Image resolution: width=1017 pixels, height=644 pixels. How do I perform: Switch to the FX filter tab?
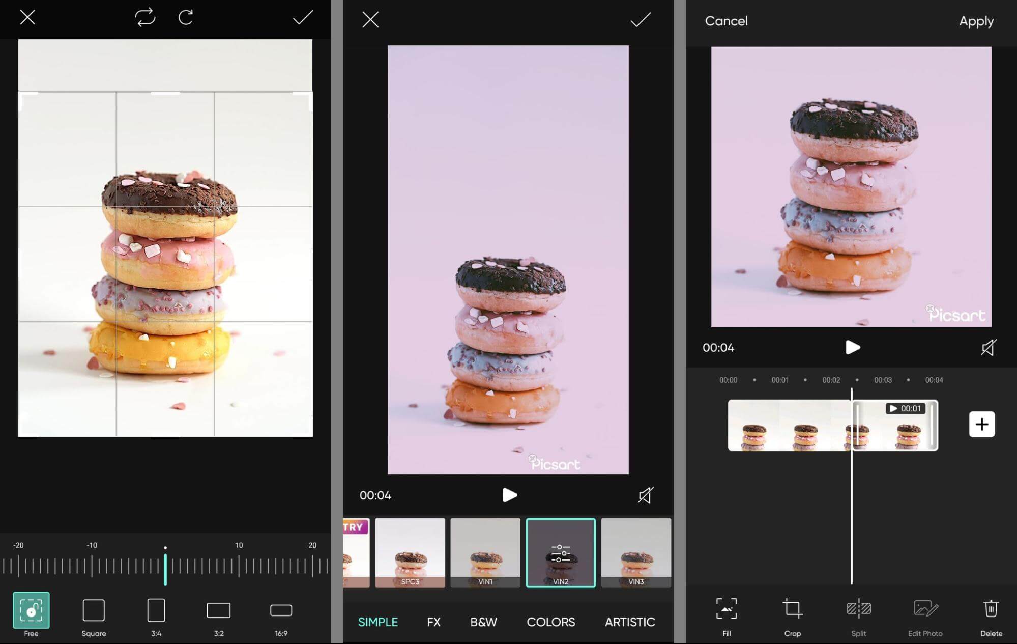433,622
